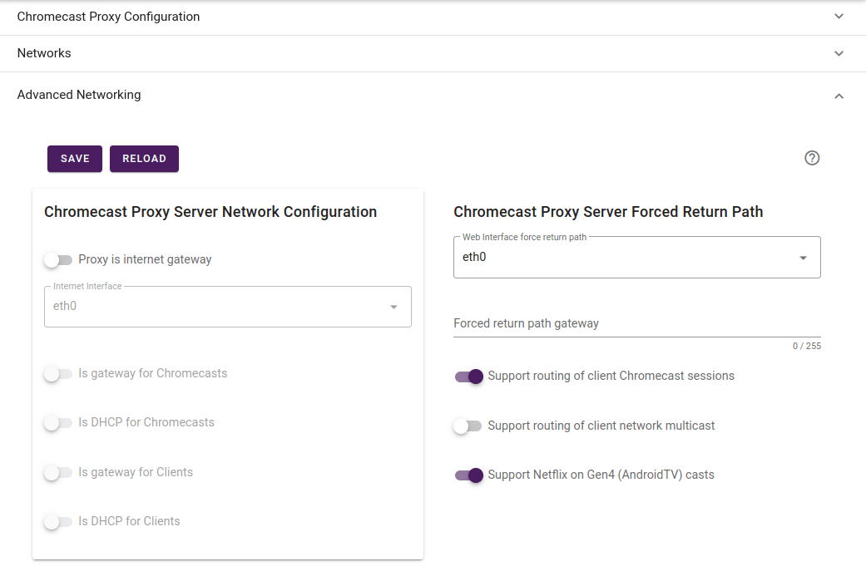Toggle Is gateway for Clients switch

point(58,473)
